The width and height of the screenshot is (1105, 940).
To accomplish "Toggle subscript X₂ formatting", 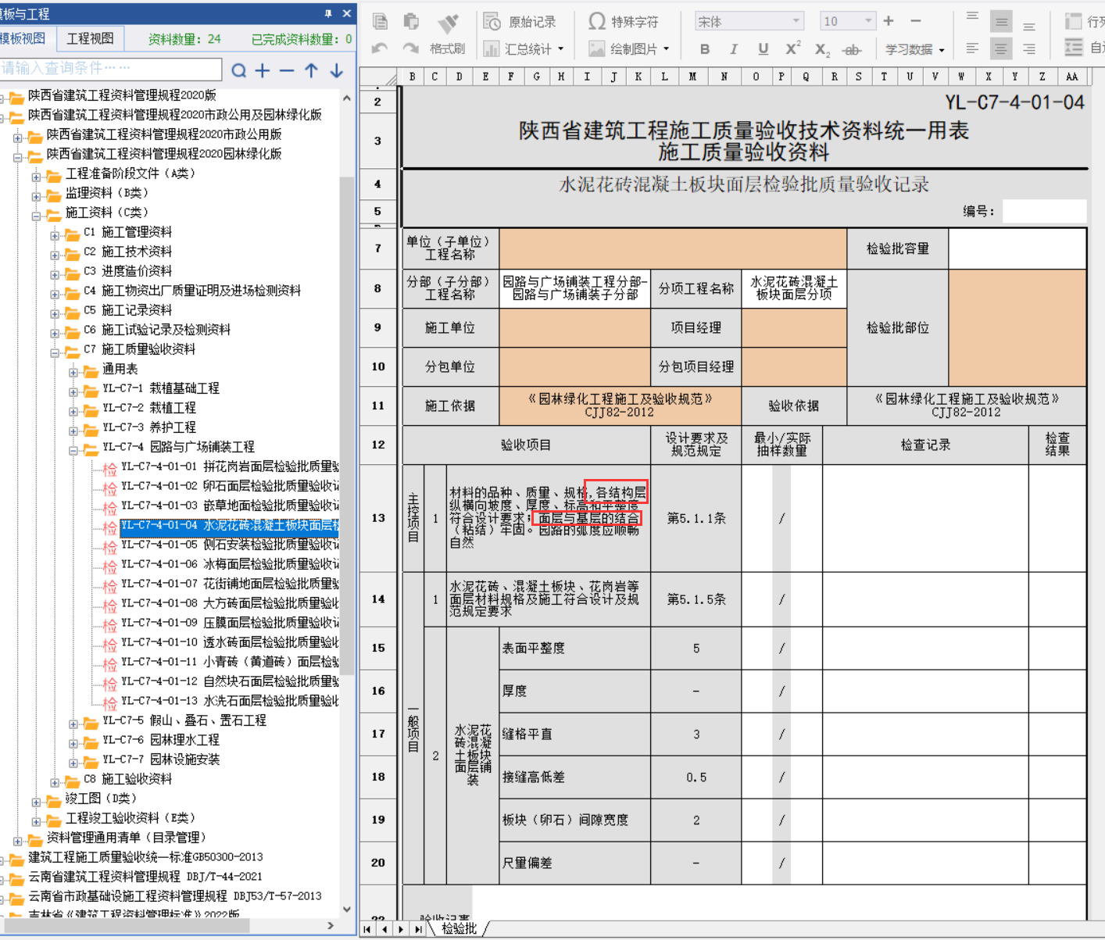I will [822, 49].
